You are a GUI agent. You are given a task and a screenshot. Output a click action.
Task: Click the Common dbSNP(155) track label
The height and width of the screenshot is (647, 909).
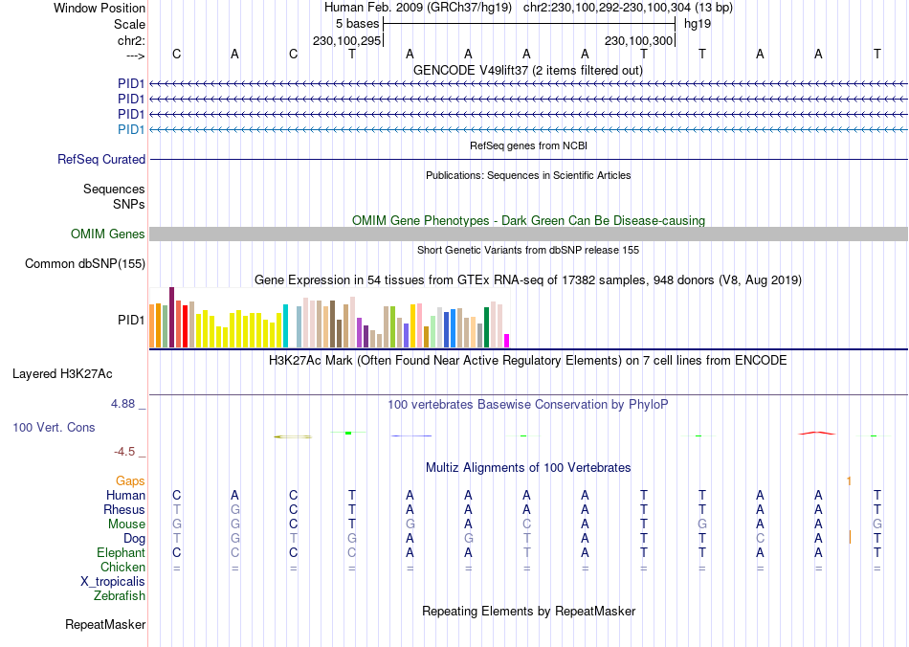coord(85,264)
